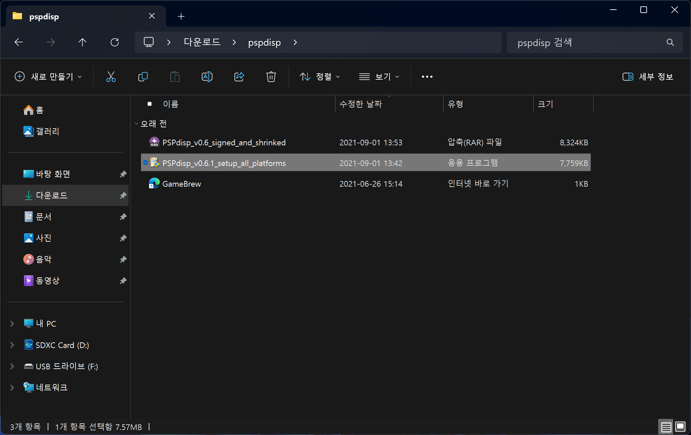Open the 정렬 sort dropdown
Screen dimensions: 691x435
point(319,77)
